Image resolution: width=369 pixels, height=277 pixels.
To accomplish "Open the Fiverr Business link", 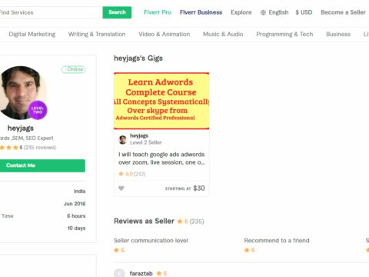I will (201, 12).
